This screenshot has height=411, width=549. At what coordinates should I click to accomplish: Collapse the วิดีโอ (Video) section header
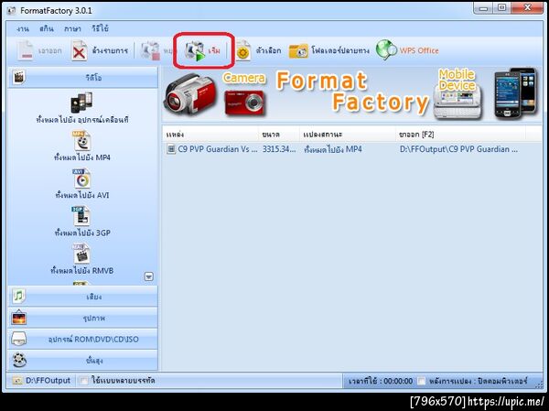tap(82, 77)
